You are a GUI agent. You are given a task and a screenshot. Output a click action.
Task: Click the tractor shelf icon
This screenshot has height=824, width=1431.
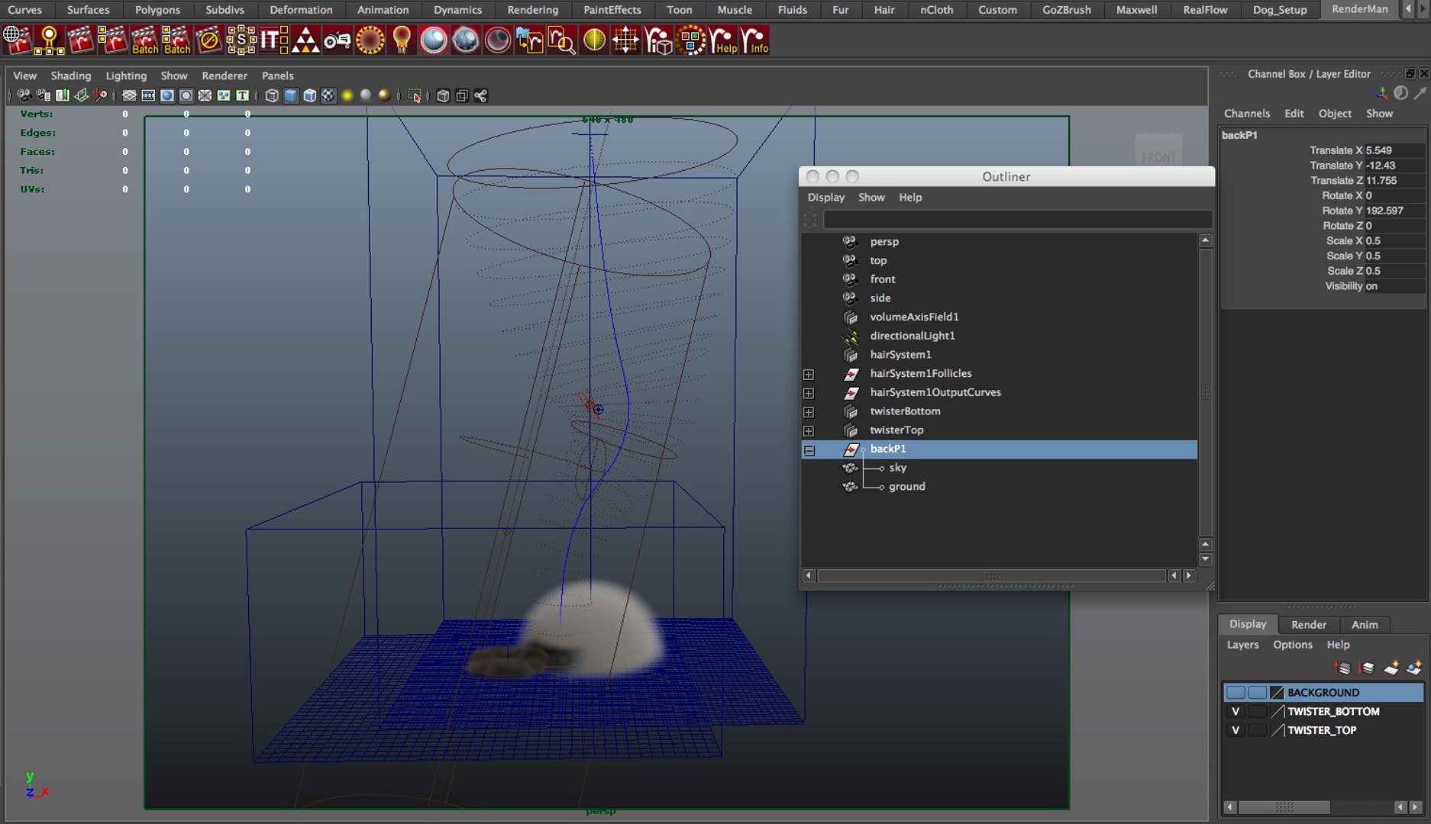click(337, 40)
